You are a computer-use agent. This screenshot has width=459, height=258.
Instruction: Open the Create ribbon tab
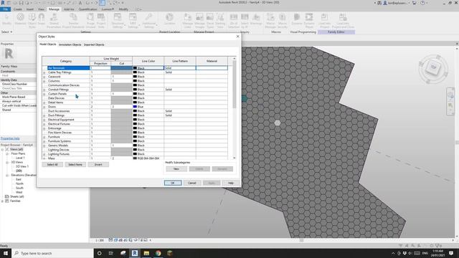(17, 9)
